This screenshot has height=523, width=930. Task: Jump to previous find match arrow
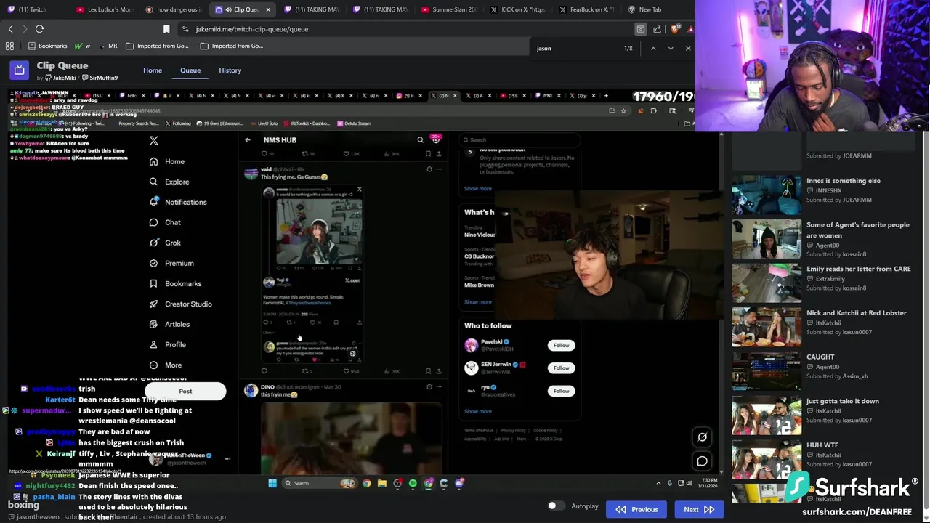click(652, 48)
